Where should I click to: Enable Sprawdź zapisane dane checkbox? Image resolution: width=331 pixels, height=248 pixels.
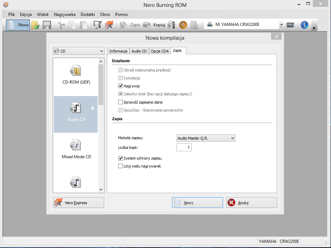point(120,102)
